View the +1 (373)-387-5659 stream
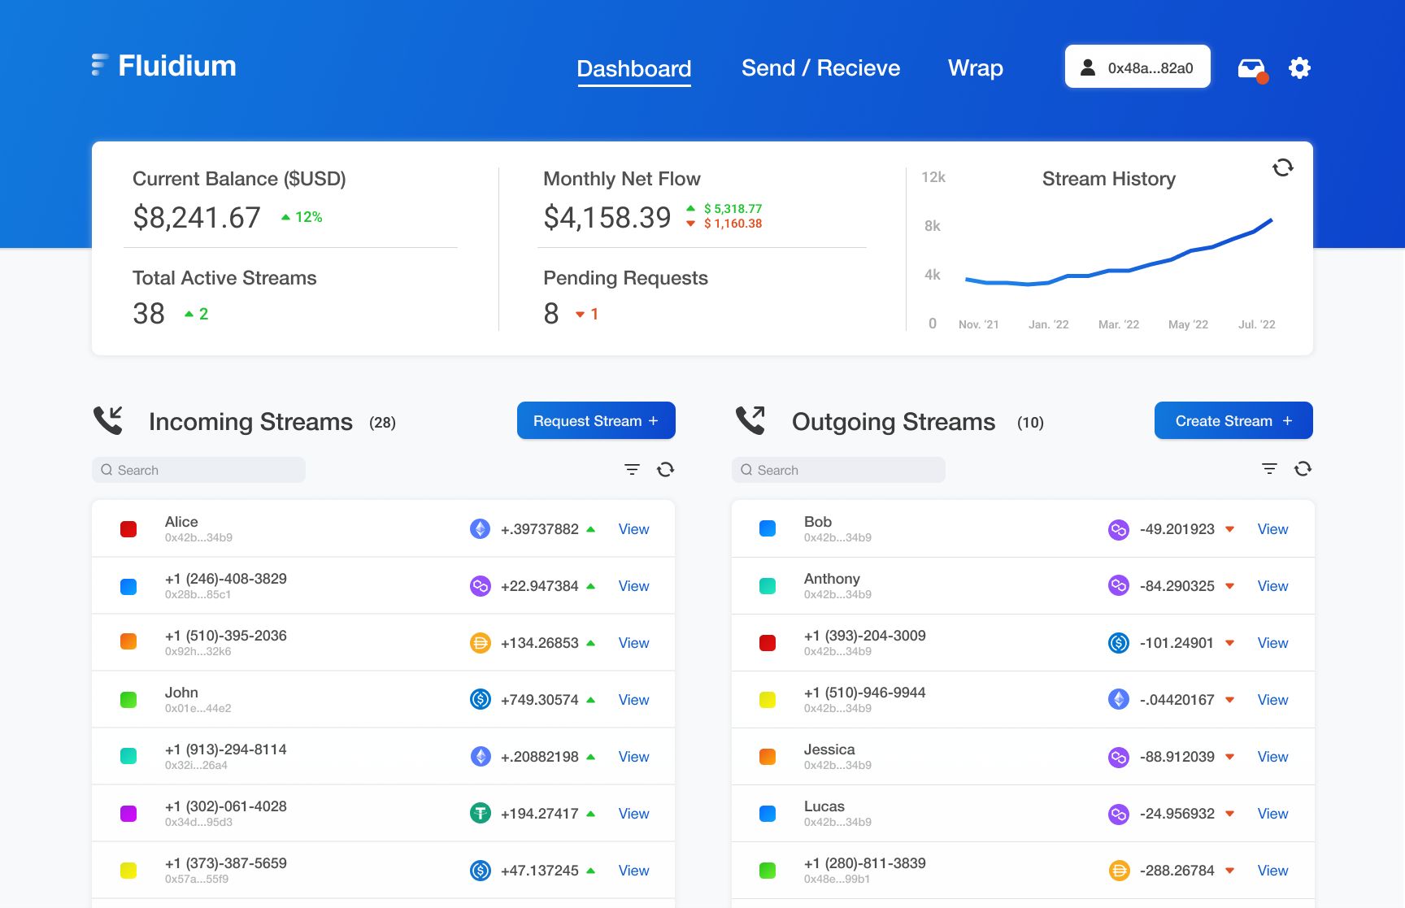The image size is (1405, 908). coord(633,871)
